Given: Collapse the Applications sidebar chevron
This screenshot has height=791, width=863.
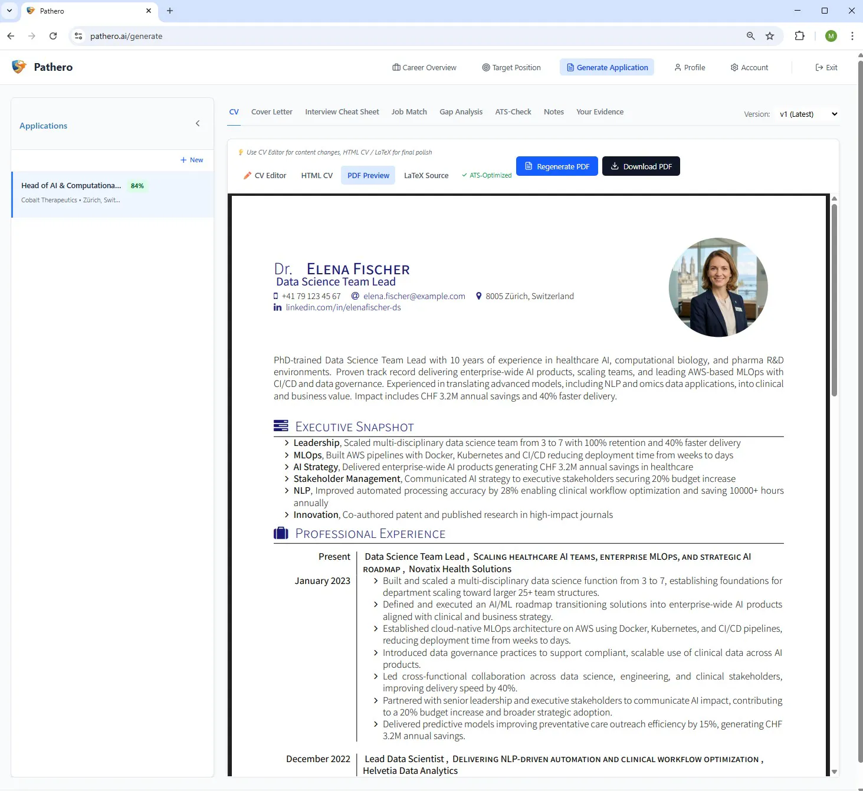Looking at the screenshot, I should pyautogui.click(x=198, y=123).
